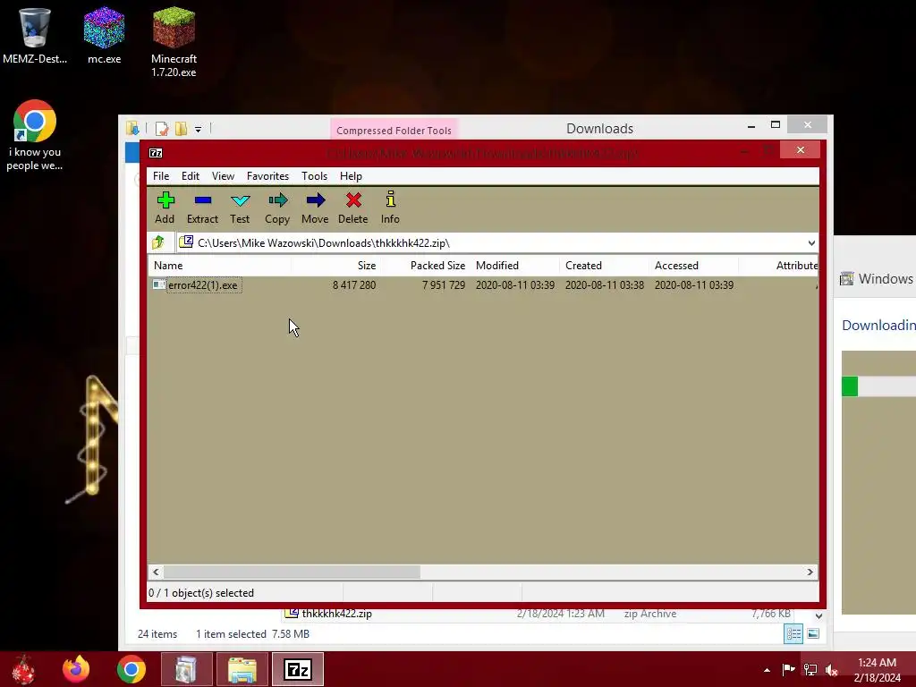Switch Downloads window to large icons view
916x687 pixels.
[x=813, y=634]
